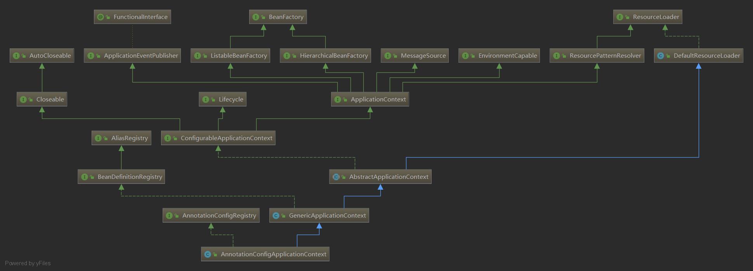
Task: Click the class icon on AnnotationConfigApplicationContext
Action: pyautogui.click(x=208, y=254)
